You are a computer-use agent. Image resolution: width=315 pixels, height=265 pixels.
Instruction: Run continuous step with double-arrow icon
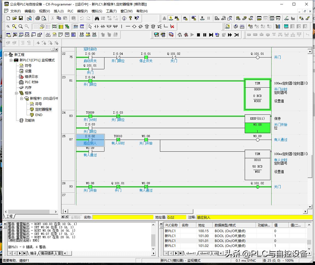click(230, 35)
